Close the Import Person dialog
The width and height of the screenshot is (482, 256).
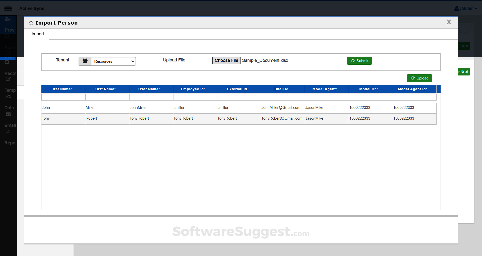(449, 22)
